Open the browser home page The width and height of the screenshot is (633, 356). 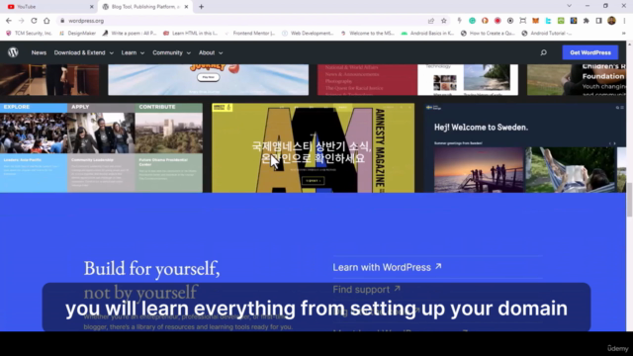pyautogui.click(x=46, y=21)
